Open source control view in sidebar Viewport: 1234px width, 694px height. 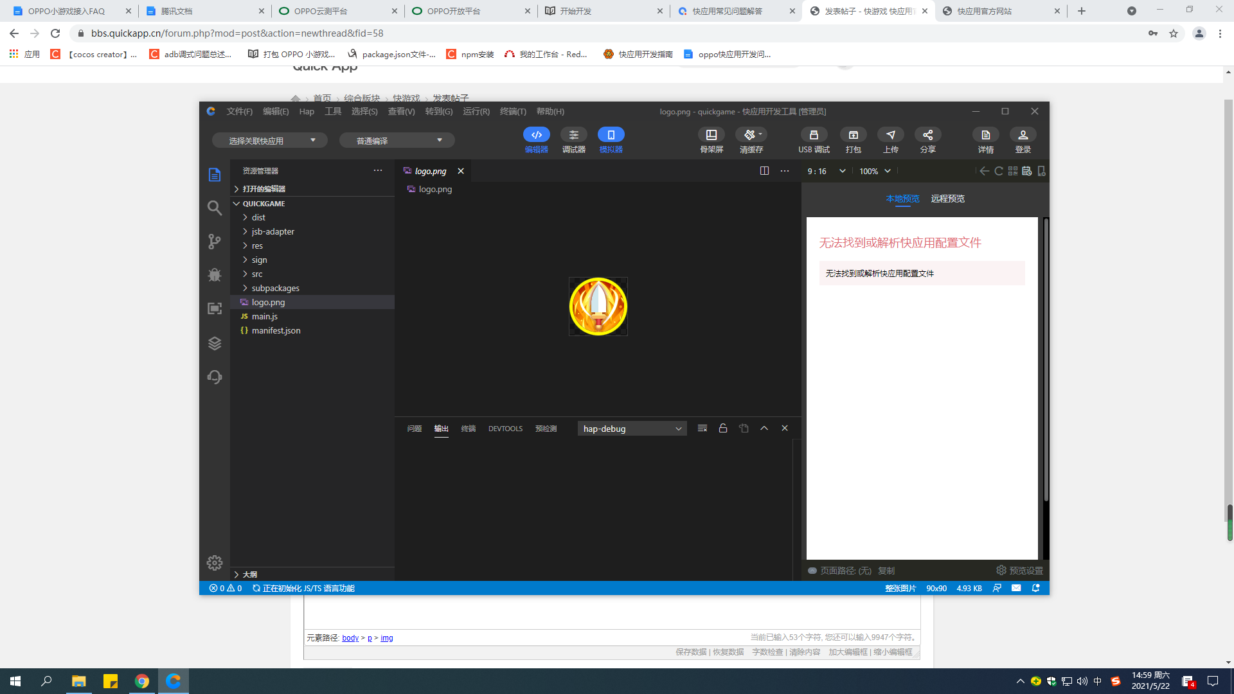click(215, 241)
